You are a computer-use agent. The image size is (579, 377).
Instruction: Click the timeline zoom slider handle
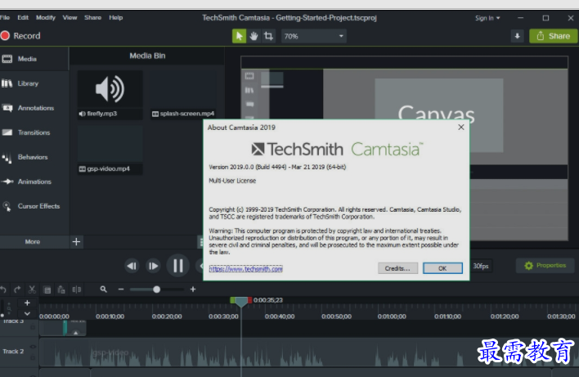(x=156, y=289)
